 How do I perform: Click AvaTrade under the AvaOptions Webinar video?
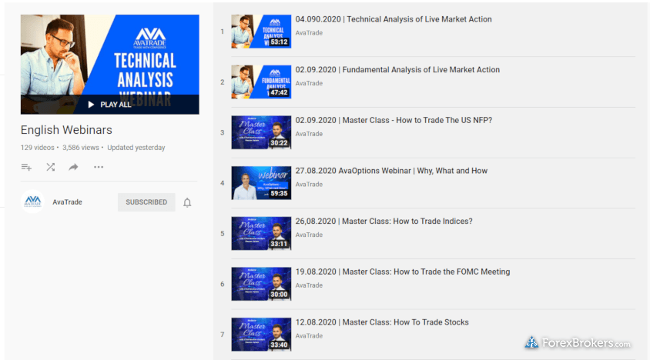[x=309, y=185]
